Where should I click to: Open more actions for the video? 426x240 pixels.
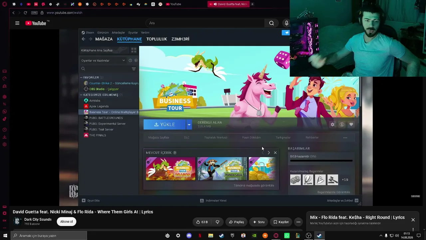[299, 222]
